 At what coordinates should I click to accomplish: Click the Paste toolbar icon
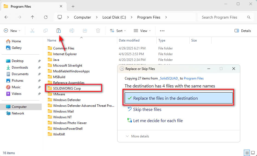pos(59,31)
